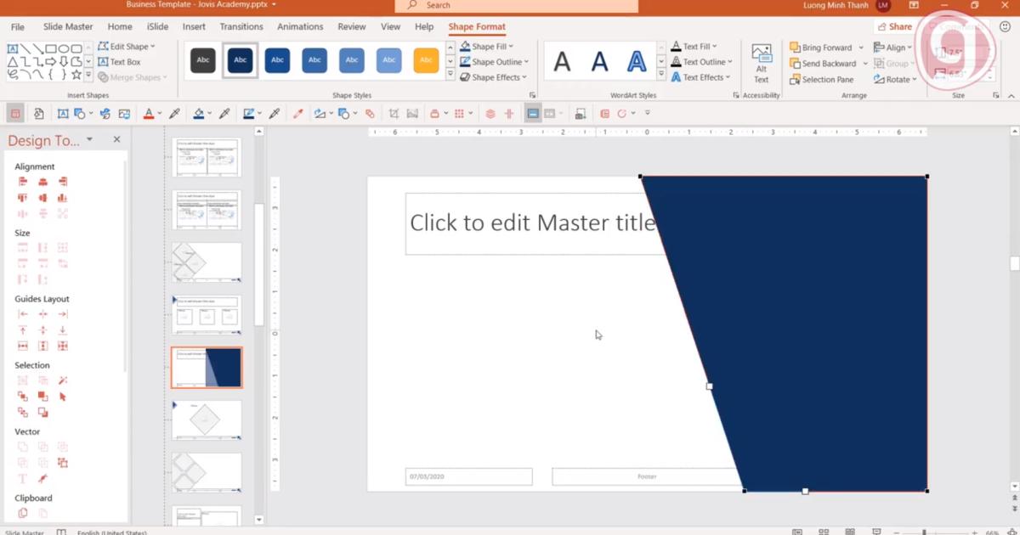Viewport: 1020px width, 535px height.
Task: Switch to the Slide Master tab
Action: click(67, 26)
